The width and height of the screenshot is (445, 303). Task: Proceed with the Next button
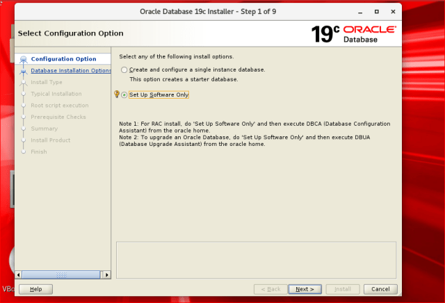pos(305,289)
